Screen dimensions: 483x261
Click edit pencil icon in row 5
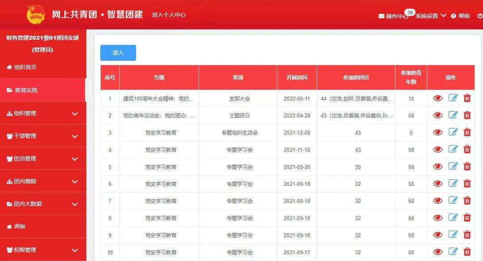pyautogui.click(x=453, y=166)
